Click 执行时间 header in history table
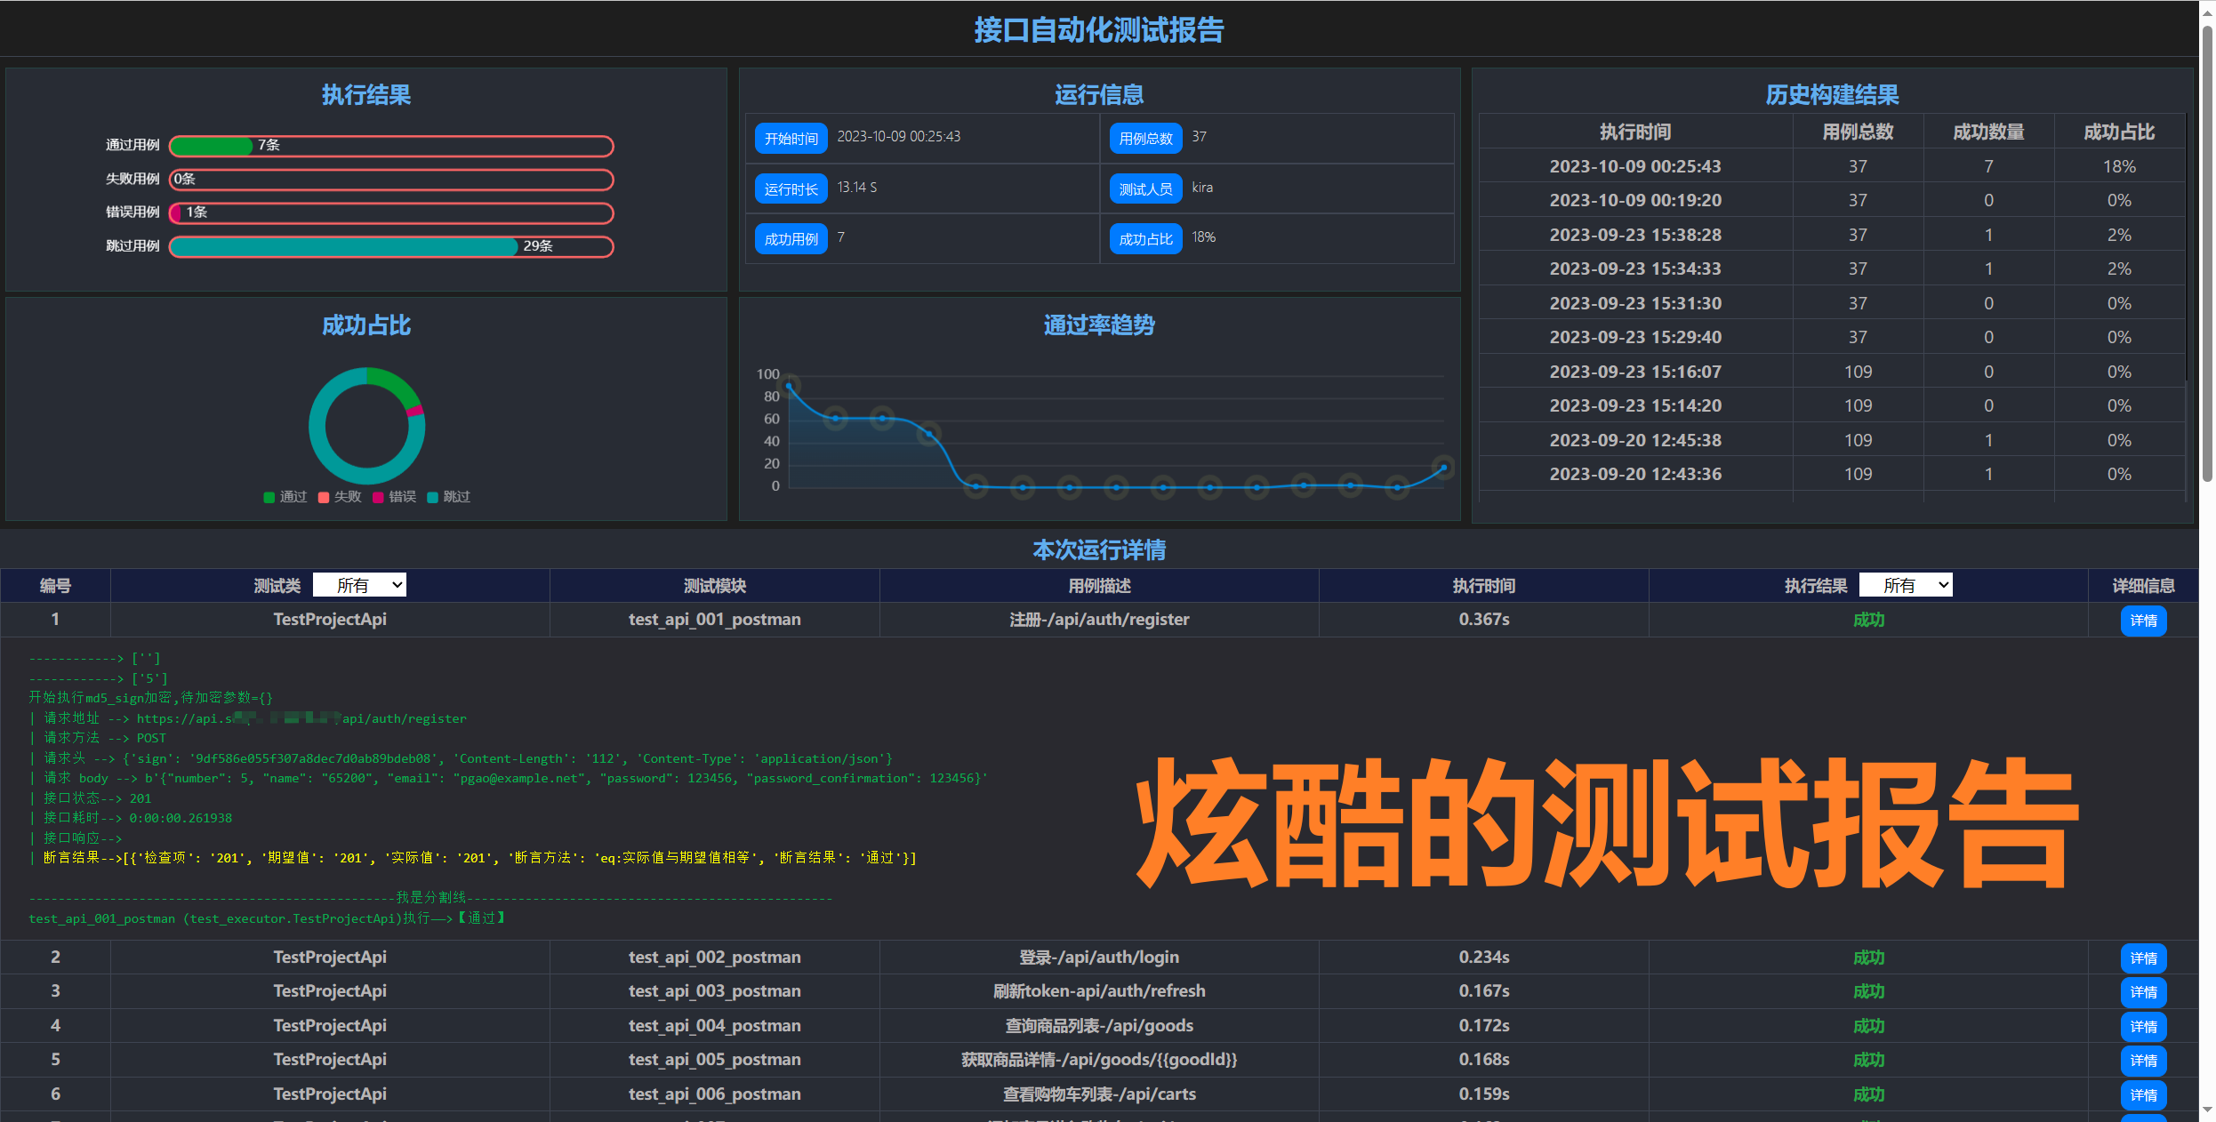The height and width of the screenshot is (1122, 2216). pos(1635,132)
